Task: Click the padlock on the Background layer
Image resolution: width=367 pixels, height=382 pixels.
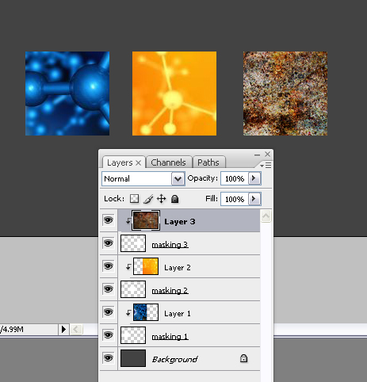Action: 243,358
